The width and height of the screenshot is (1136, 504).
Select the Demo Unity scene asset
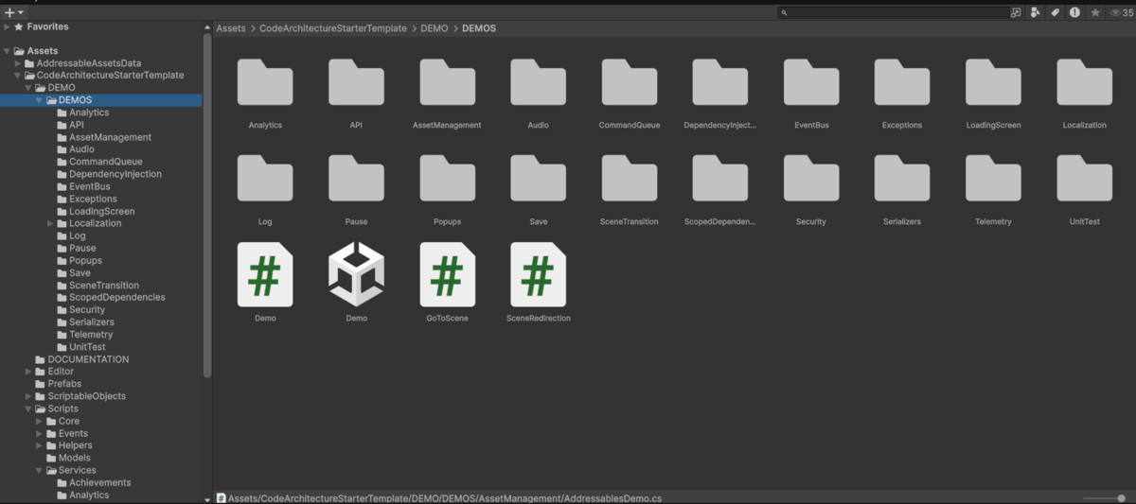[x=356, y=275]
